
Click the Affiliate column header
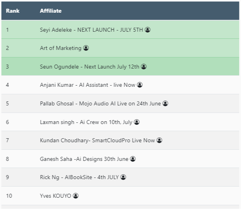point(51,11)
